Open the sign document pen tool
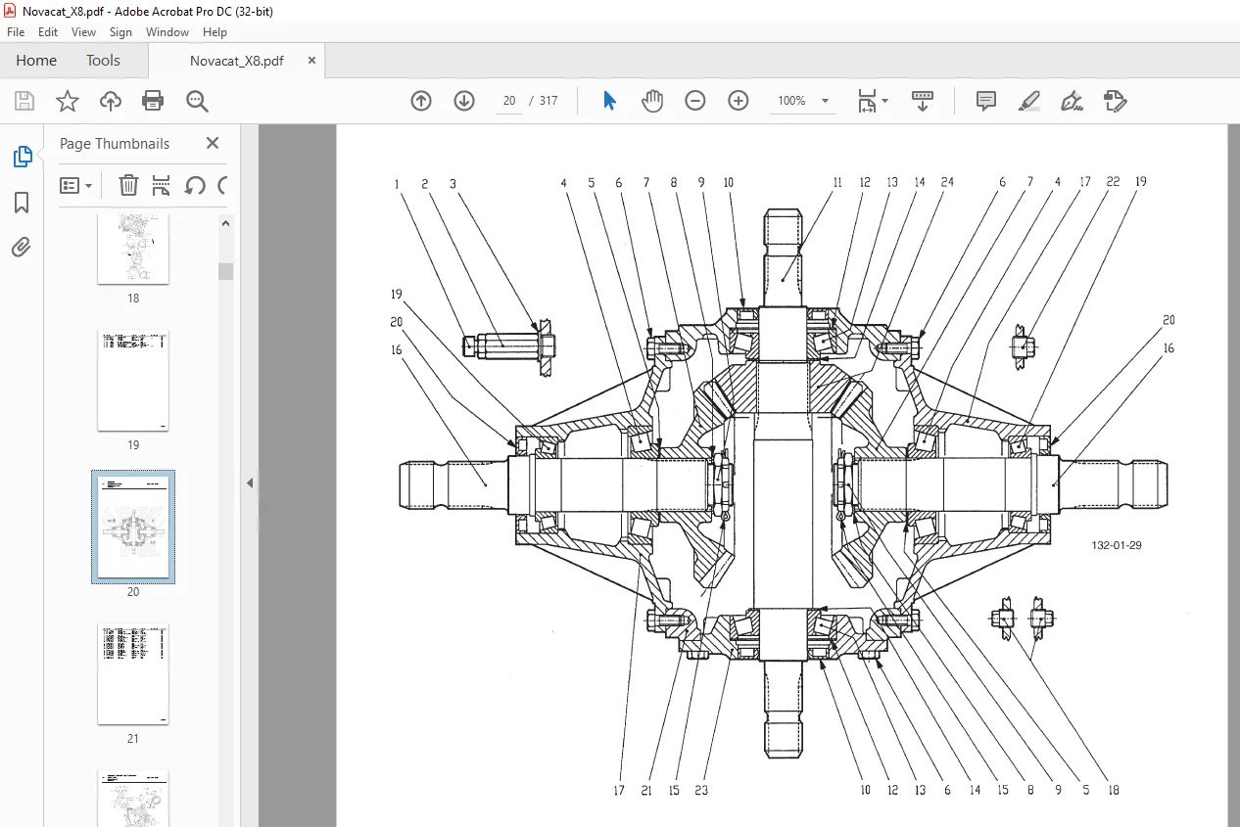The width and height of the screenshot is (1240, 827). coord(1073,101)
